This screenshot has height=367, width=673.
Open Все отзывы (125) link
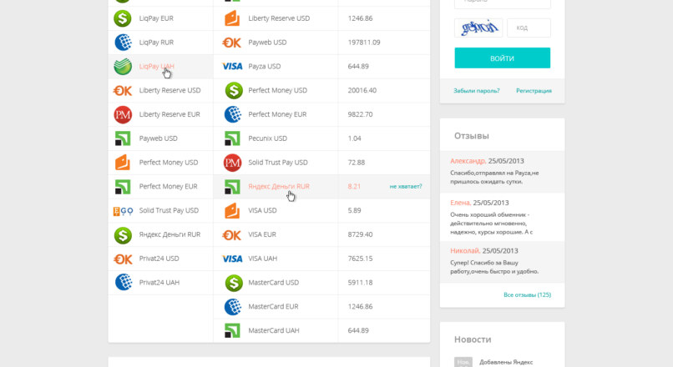(x=527, y=295)
